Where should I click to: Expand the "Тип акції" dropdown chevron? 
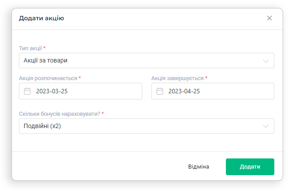[x=265, y=61]
